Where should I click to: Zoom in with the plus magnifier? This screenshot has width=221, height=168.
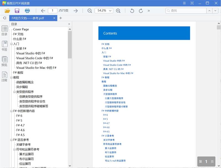118,11
